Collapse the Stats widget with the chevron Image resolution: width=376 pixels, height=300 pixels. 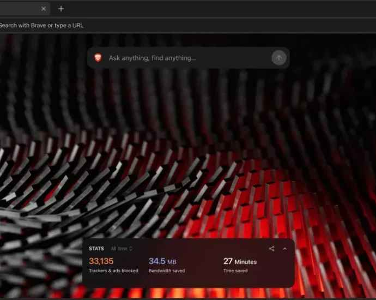click(x=284, y=249)
